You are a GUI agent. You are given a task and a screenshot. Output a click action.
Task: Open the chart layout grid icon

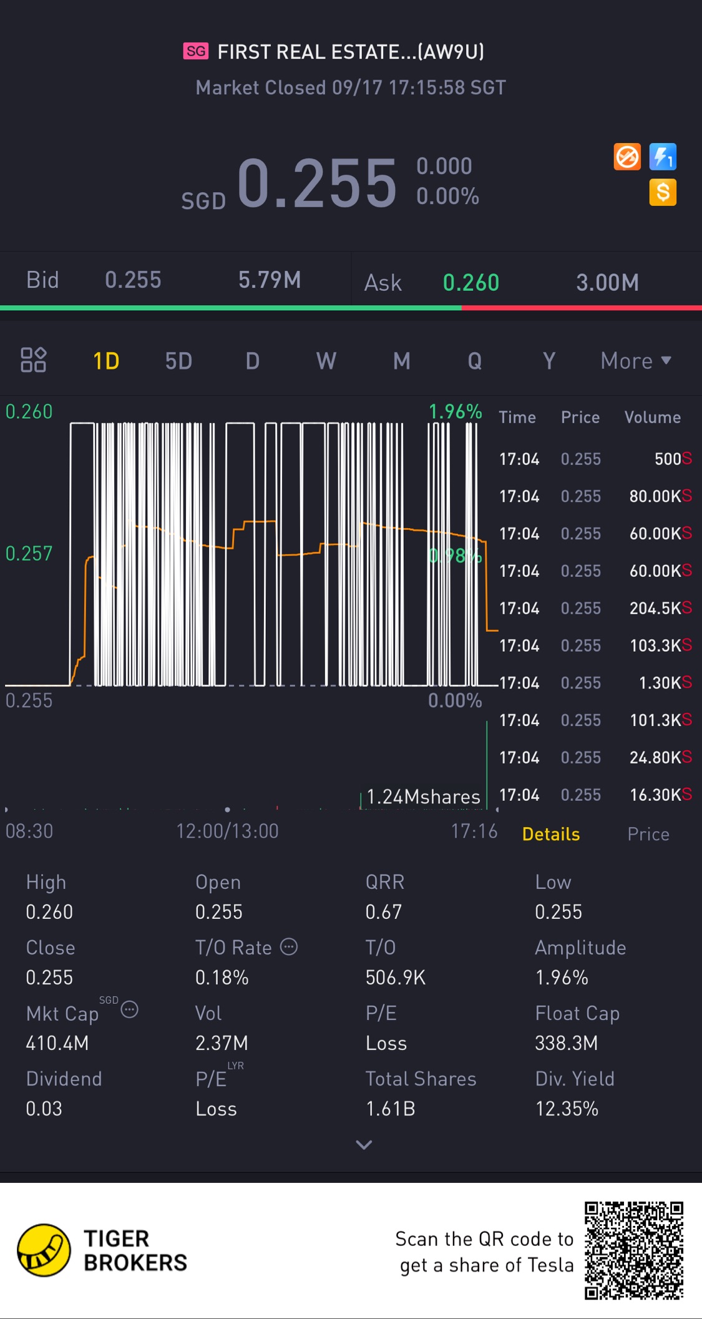click(33, 360)
